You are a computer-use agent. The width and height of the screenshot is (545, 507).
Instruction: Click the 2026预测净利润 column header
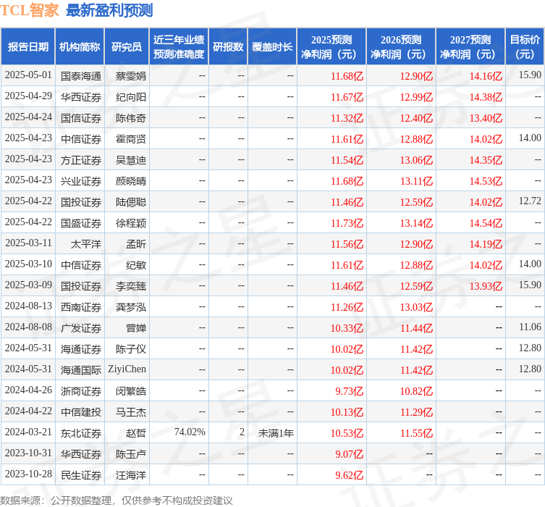(x=401, y=46)
